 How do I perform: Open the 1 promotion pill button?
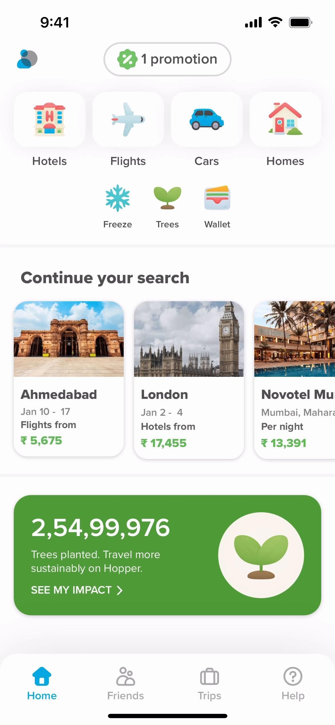pos(167,59)
